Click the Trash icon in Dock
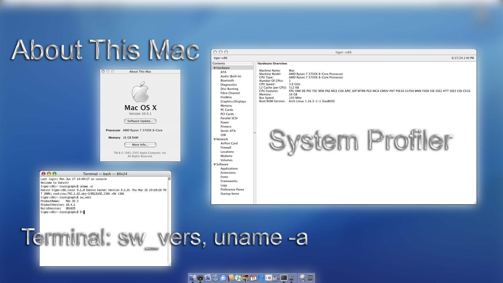This screenshot has width=503, height=283. (x=310, y=278)
